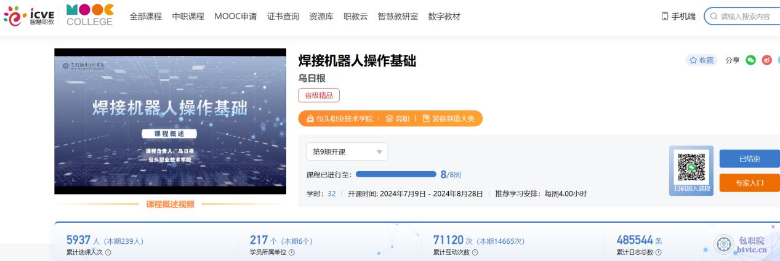
Task: Open the 全部课程 menu
Action: click(145, 17)
